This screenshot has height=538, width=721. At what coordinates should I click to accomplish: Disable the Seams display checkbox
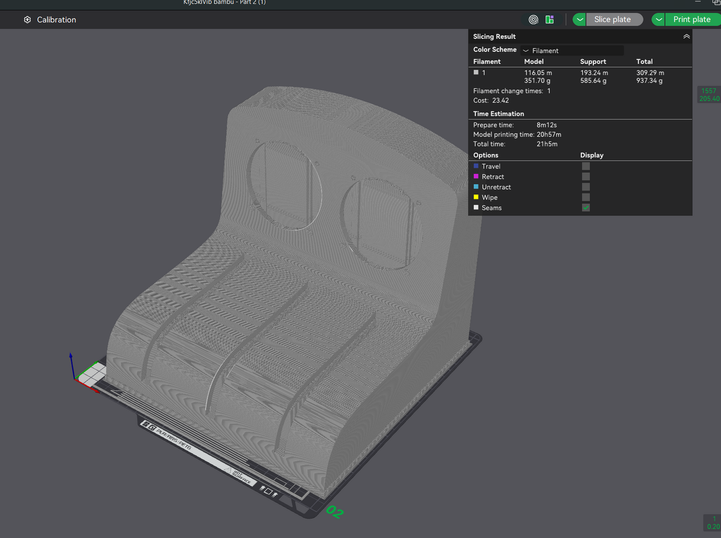(585, 208)
